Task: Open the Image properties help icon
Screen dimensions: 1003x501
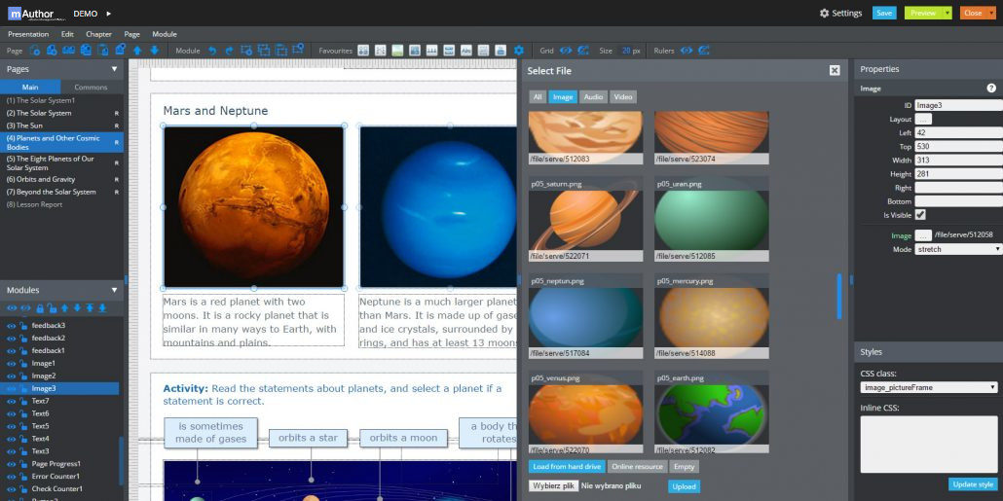Action: click(991, 89)
